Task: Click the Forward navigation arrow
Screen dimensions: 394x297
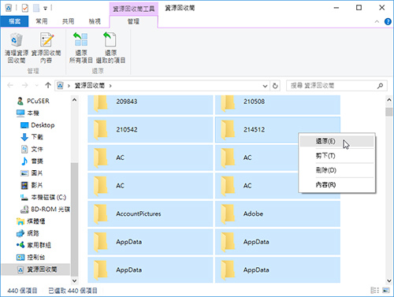Action: (24, 85)
